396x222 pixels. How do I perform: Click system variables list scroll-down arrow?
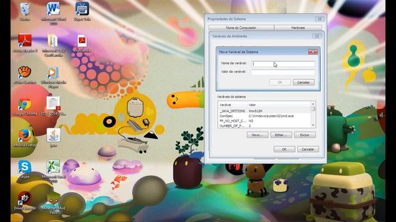point(313,125)
